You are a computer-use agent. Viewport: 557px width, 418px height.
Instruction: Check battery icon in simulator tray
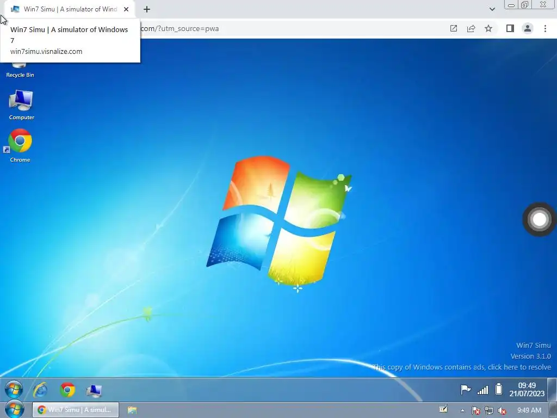(499, 389)
